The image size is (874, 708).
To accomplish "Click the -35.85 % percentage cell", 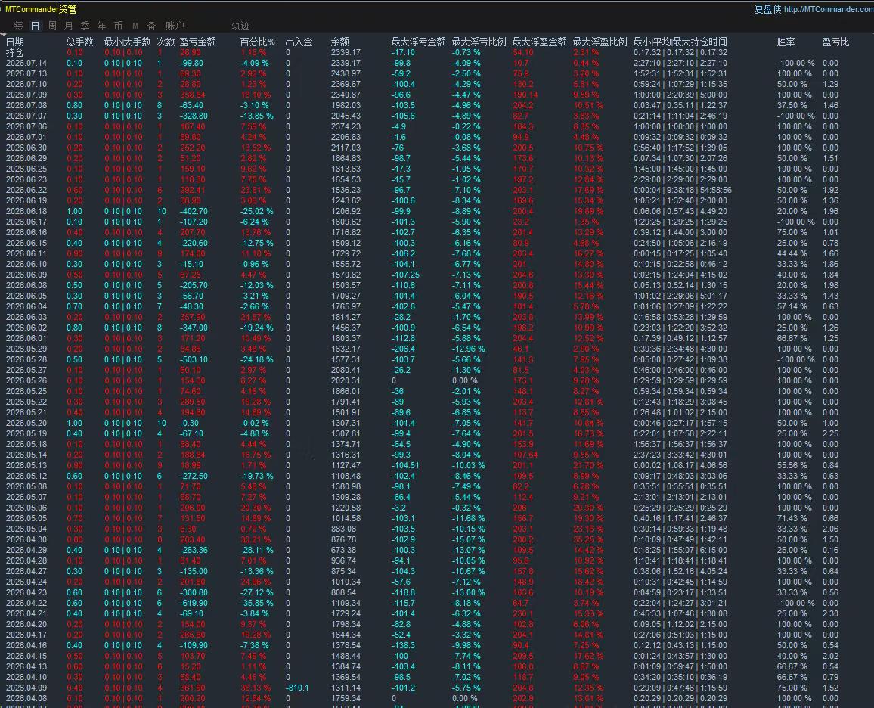I will pos(257,603).
